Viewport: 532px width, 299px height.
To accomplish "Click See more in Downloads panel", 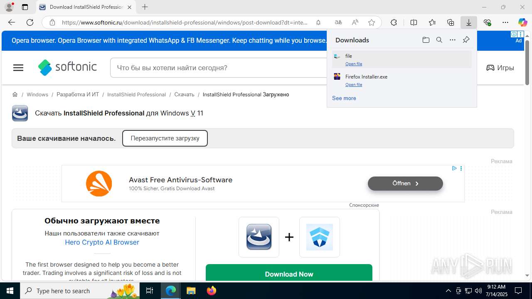I will coord(344,98).
